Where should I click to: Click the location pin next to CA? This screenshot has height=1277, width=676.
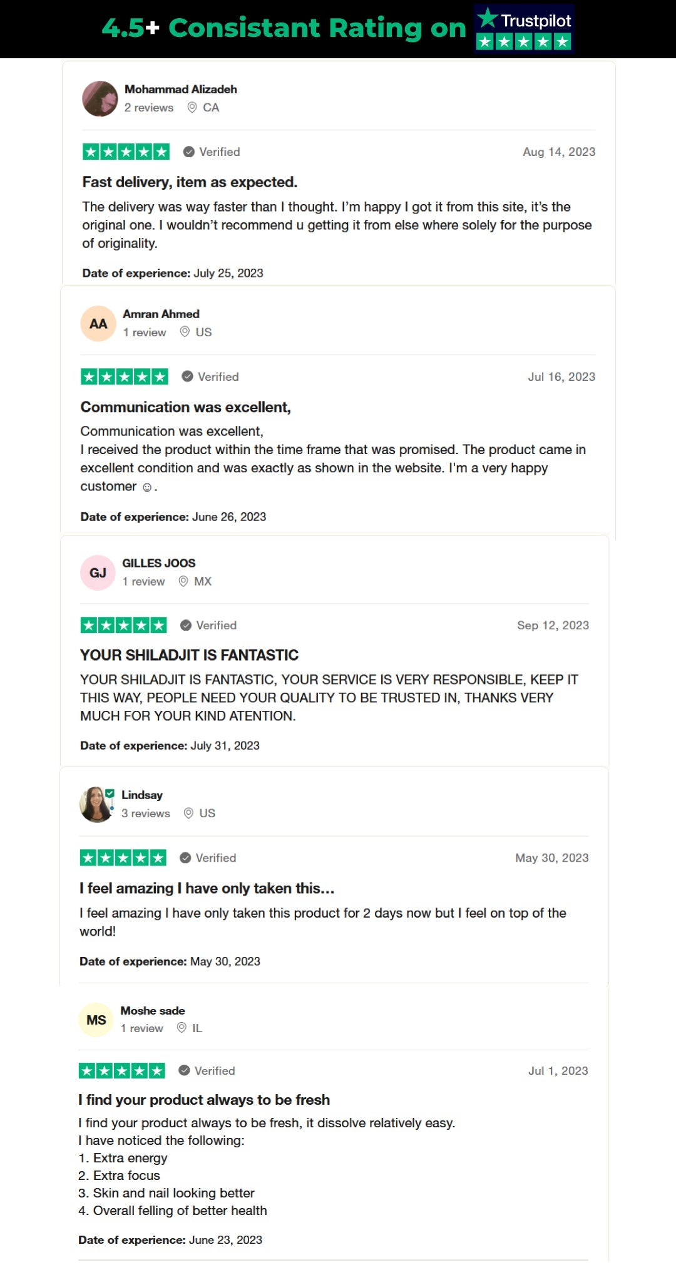[x=192, y=108]
